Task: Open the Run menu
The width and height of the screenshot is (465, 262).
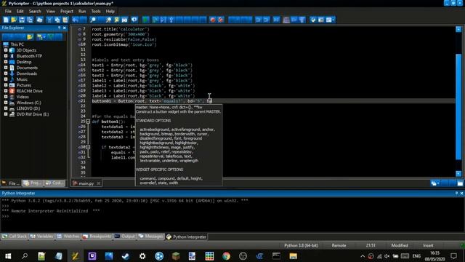Action: click(x=82, y=12)
